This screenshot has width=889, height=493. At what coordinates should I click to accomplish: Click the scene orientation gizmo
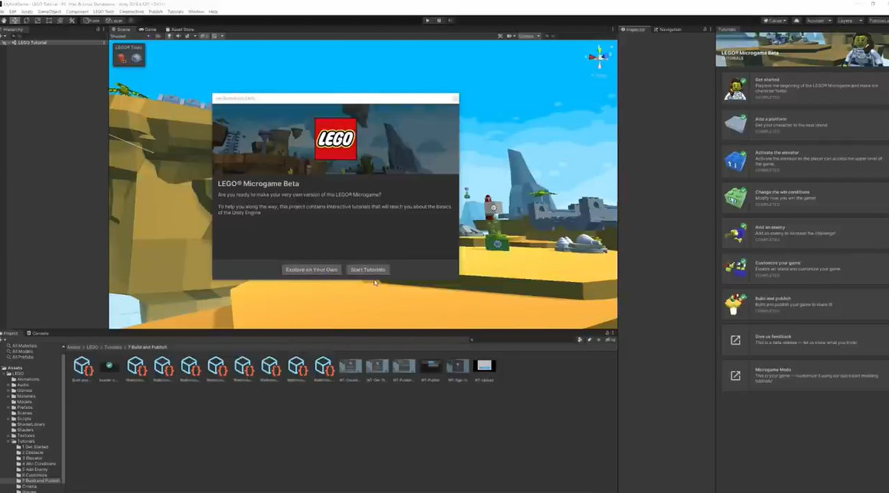pos(599,57)
